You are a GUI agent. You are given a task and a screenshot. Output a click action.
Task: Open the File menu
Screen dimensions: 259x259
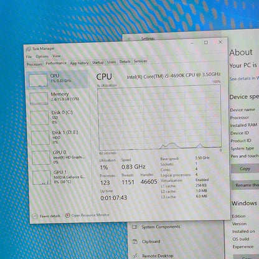tap(29, 57)
